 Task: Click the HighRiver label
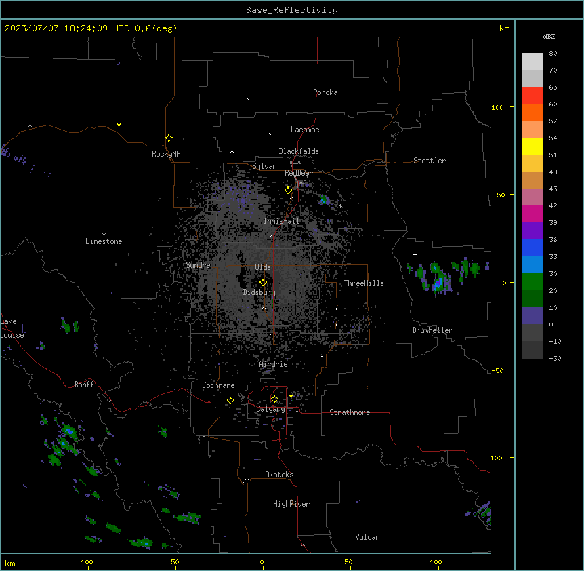[x=291, y=504]
